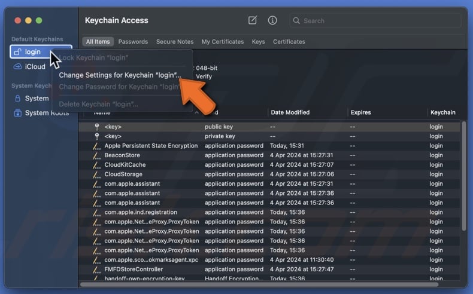
Task: Click the compose new keychain item icon
Action: (x=253, y=20)
